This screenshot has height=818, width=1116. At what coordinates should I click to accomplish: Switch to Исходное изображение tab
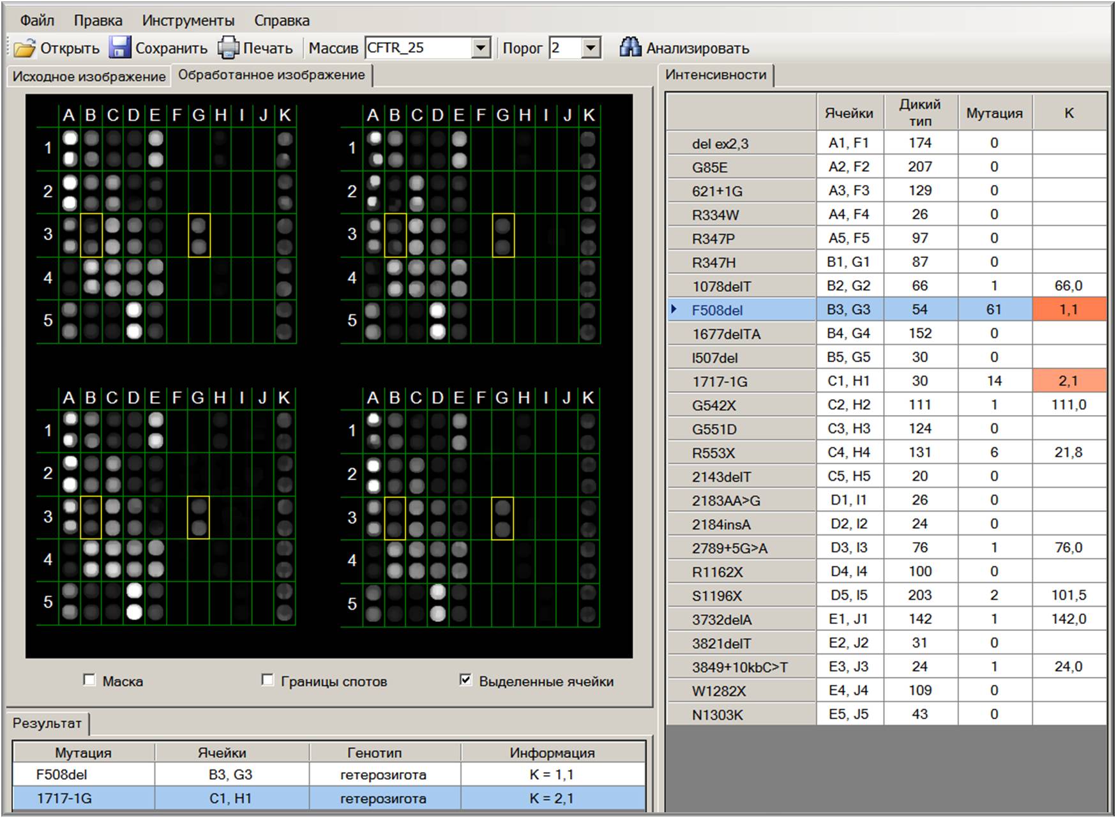(x=89, y=77)
